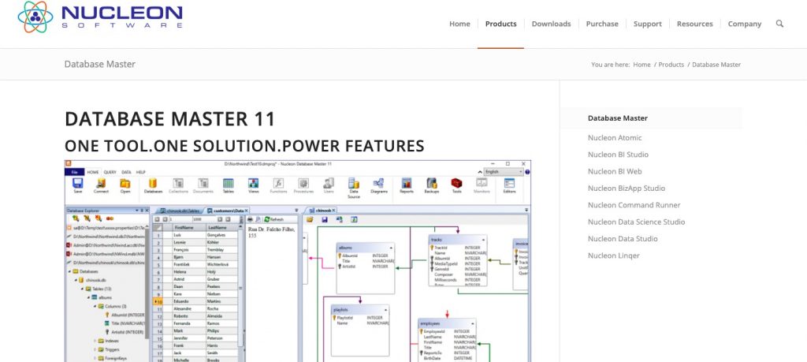Collapse the albums table box arrow
Image resolution: width=807 pixels, height=362 pixels.
coord(391,248)
